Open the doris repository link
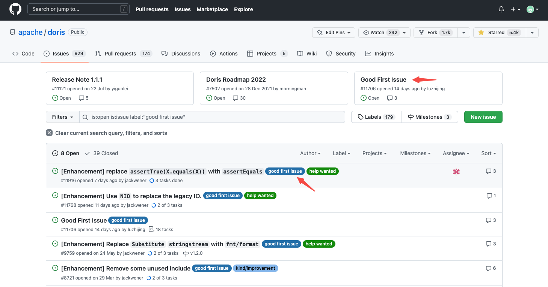Screen dimensions: 548x287 coord(56,32)
